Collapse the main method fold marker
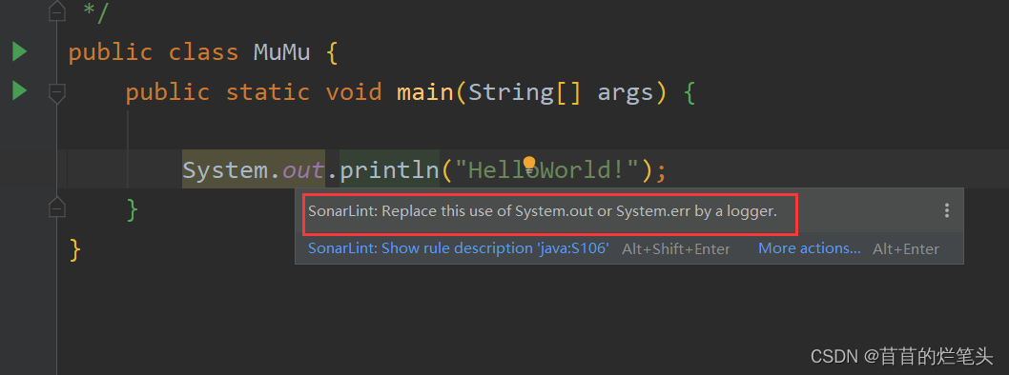Image resolution: width=1009 pixels, height=375 pixels. tap(57, 92)
